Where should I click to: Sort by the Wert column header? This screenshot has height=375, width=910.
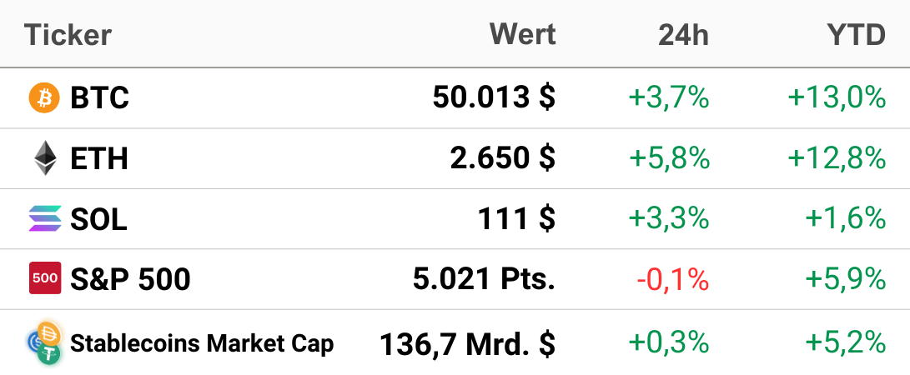pyautogui.click(x=522, y=34)
